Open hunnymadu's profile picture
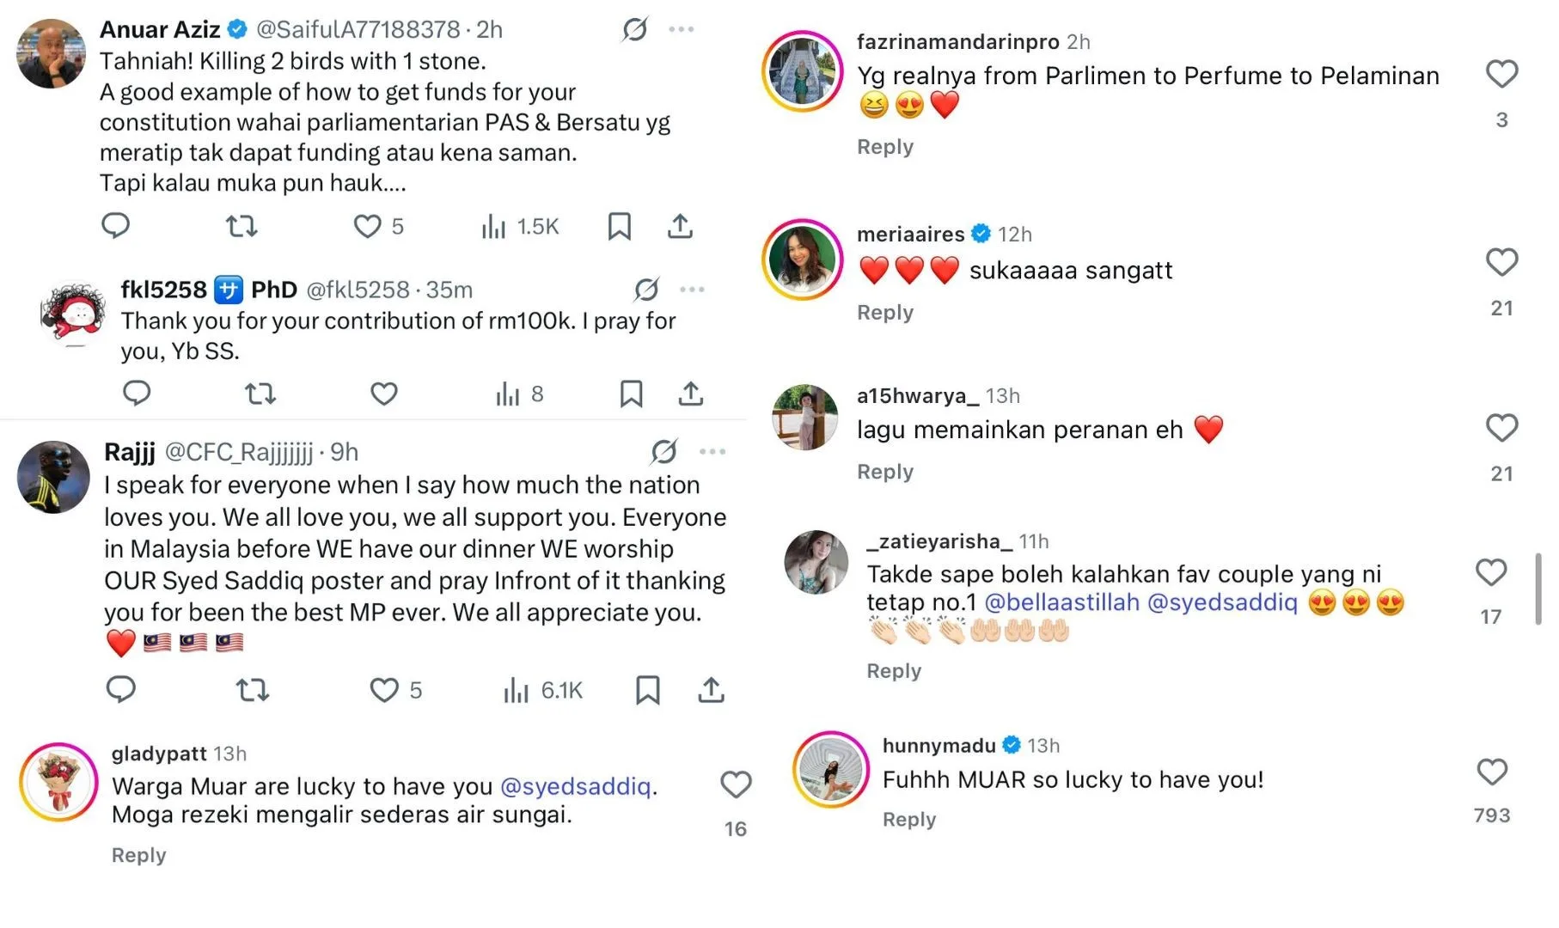The image size is (1559, 928). pos(830,770)
